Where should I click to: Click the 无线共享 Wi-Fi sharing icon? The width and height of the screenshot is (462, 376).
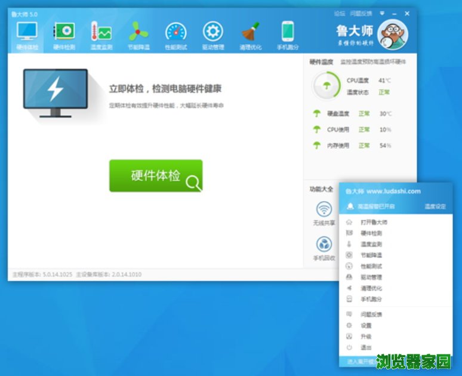pos(324,209)
